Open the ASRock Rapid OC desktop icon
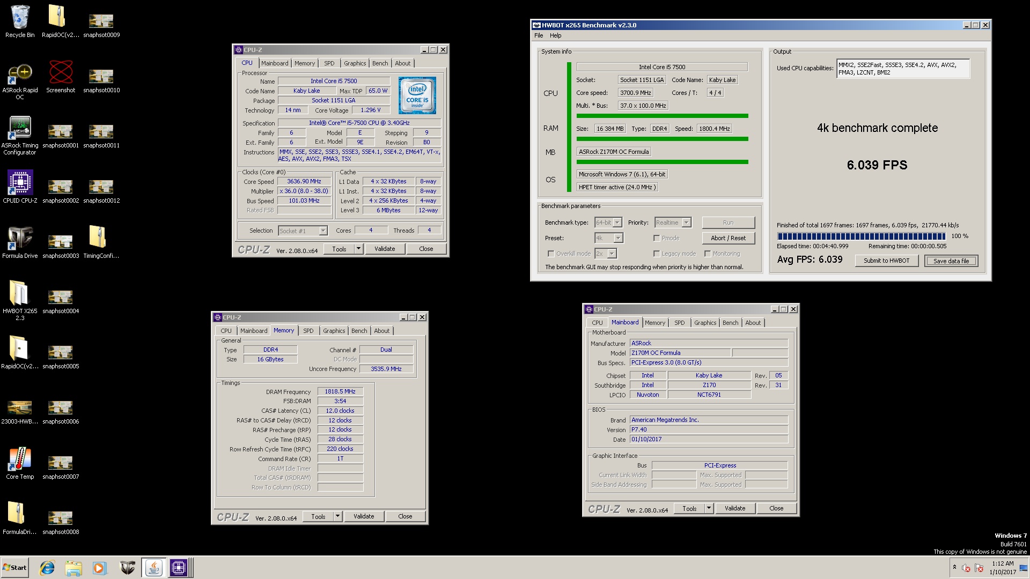The height and width of the screenshot is (579, 1030). pyautogui.click(x=20, y=80)
